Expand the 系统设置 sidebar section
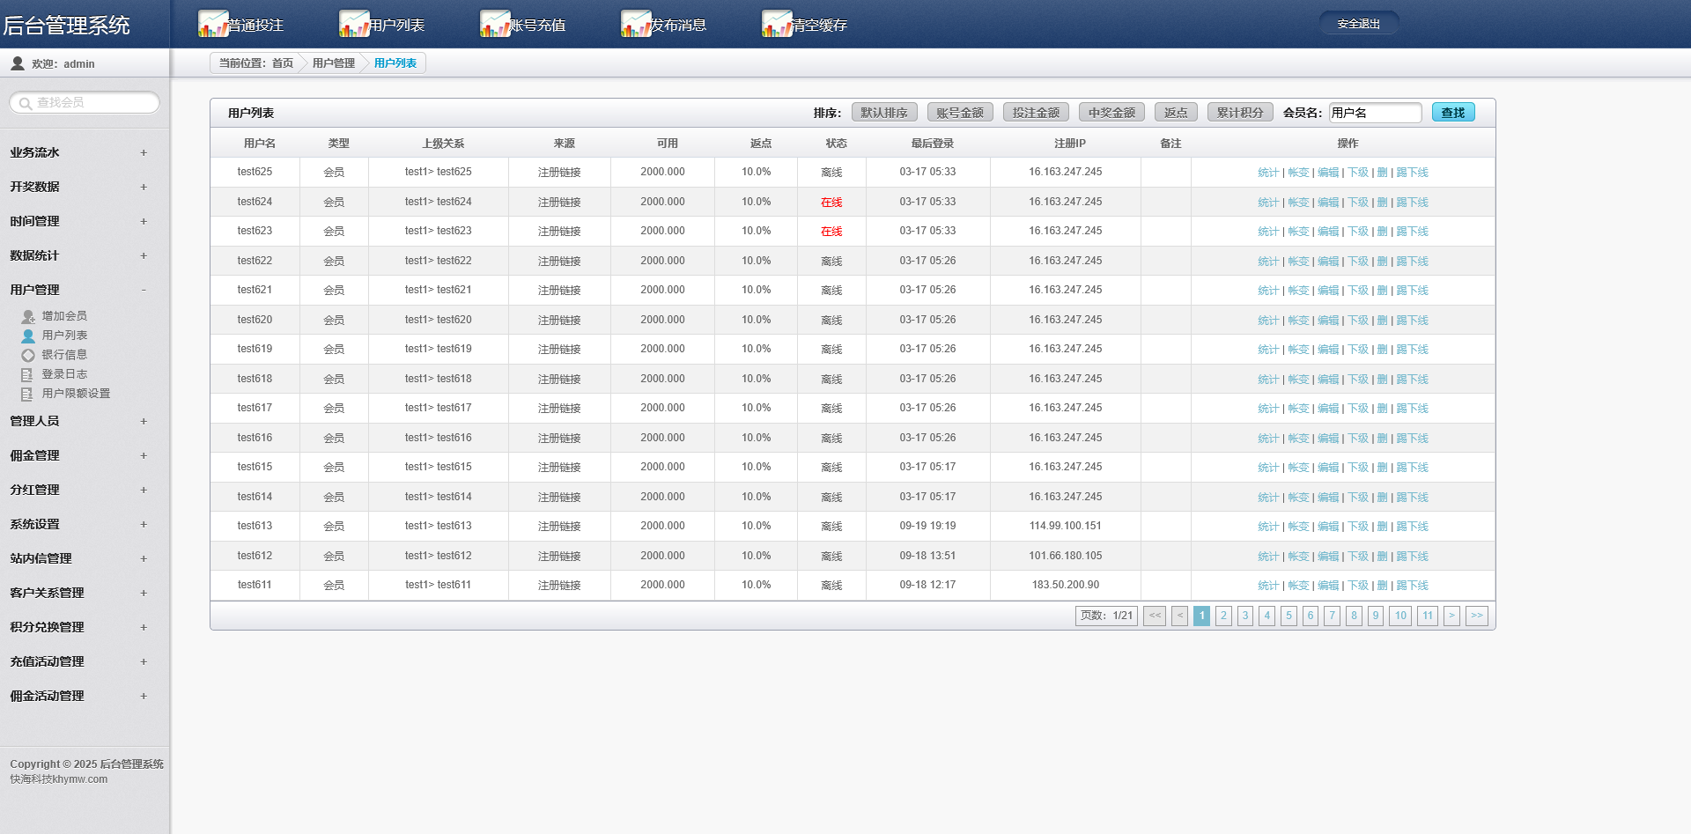1691x834 pixels. click(x=144, y=525)
